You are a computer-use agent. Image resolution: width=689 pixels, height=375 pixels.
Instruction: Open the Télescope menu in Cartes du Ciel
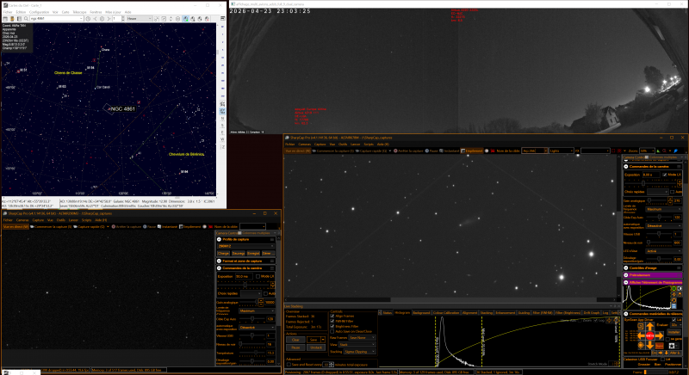79,12
